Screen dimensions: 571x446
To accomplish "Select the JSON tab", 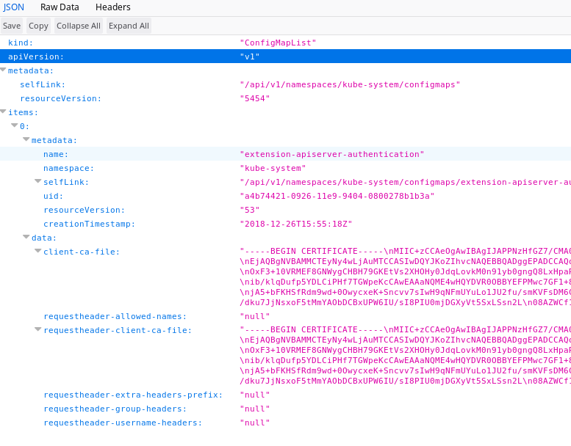I will coord(13,7).
